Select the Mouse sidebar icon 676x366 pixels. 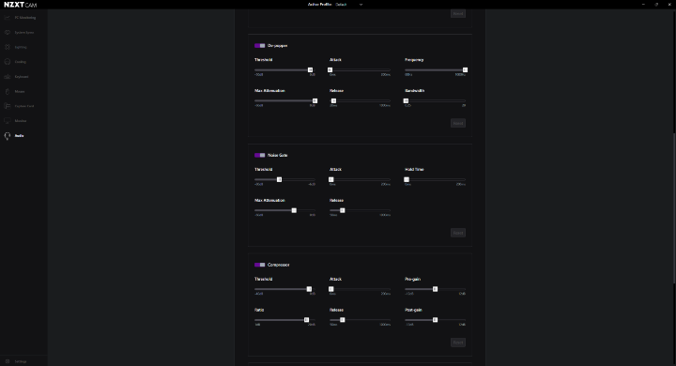[x=8, y=91]
